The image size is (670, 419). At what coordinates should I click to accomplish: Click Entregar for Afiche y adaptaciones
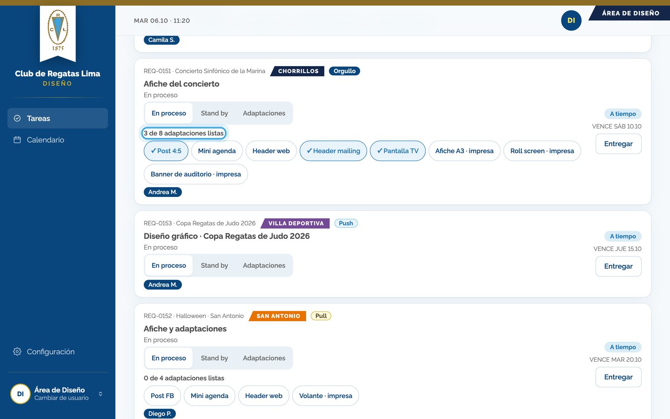click(x=618, y=377)
